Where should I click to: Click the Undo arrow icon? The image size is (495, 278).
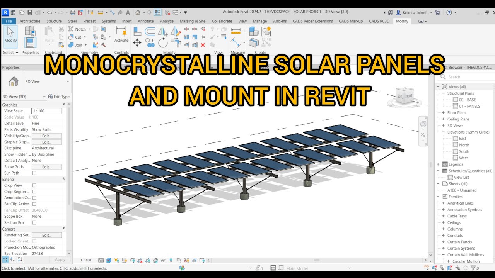click(x=49, y=12)
